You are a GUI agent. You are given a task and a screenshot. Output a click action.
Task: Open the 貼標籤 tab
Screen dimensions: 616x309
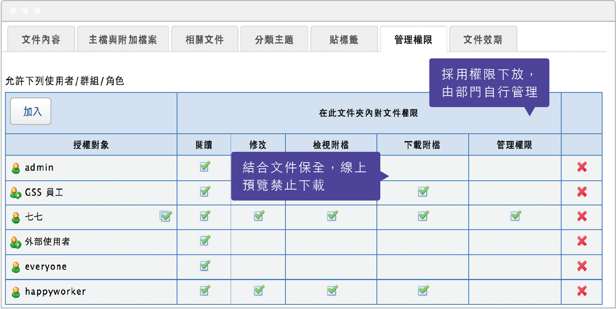tap(344, 39)
